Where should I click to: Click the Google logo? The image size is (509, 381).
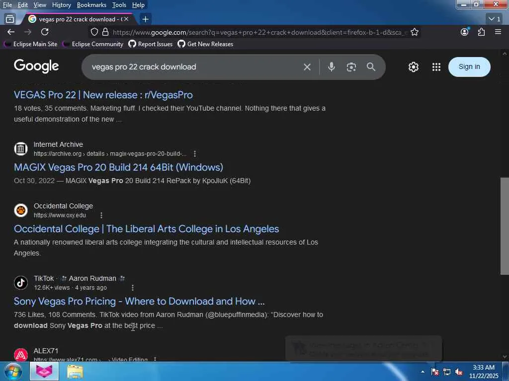point(36,66)
